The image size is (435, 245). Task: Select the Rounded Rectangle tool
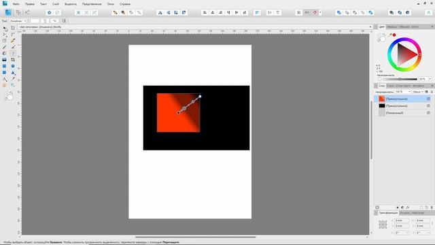[5, 73]
